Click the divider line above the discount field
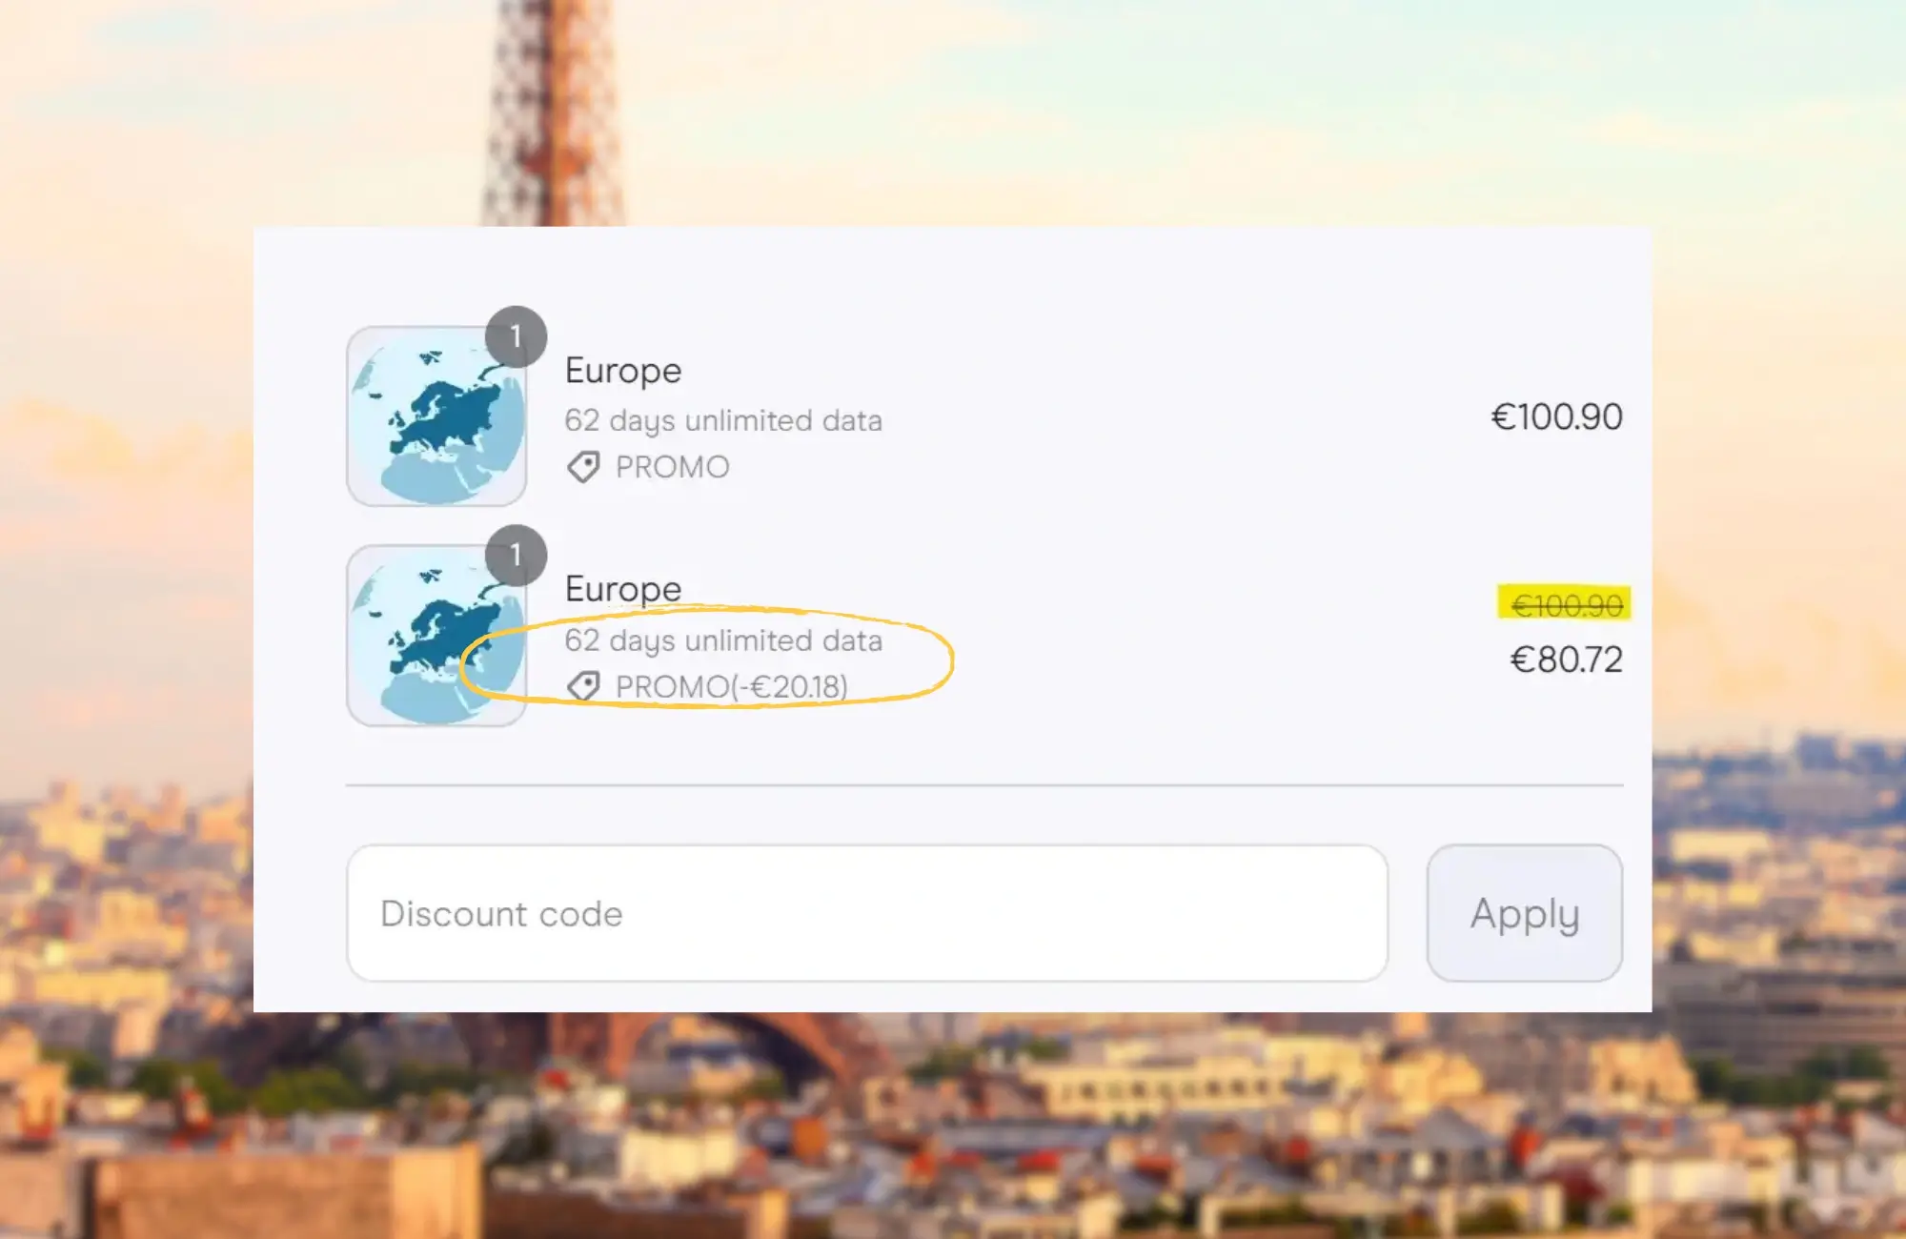Image resolution: width=1906 pixels, height=1239 pixels. tap(983, 785)
